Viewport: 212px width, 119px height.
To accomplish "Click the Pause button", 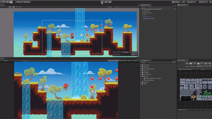I will pos(106,2).
